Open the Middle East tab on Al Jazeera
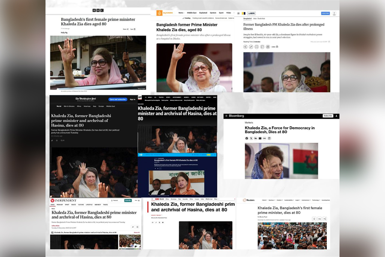Viewport: 385px width, 257px height. click(x=192, y=13)
